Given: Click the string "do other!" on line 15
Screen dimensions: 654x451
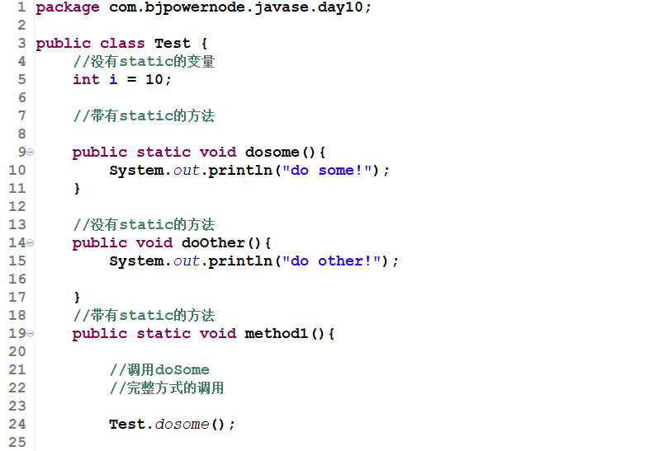Looking at the screenshot, I should [x=332, y=261].
